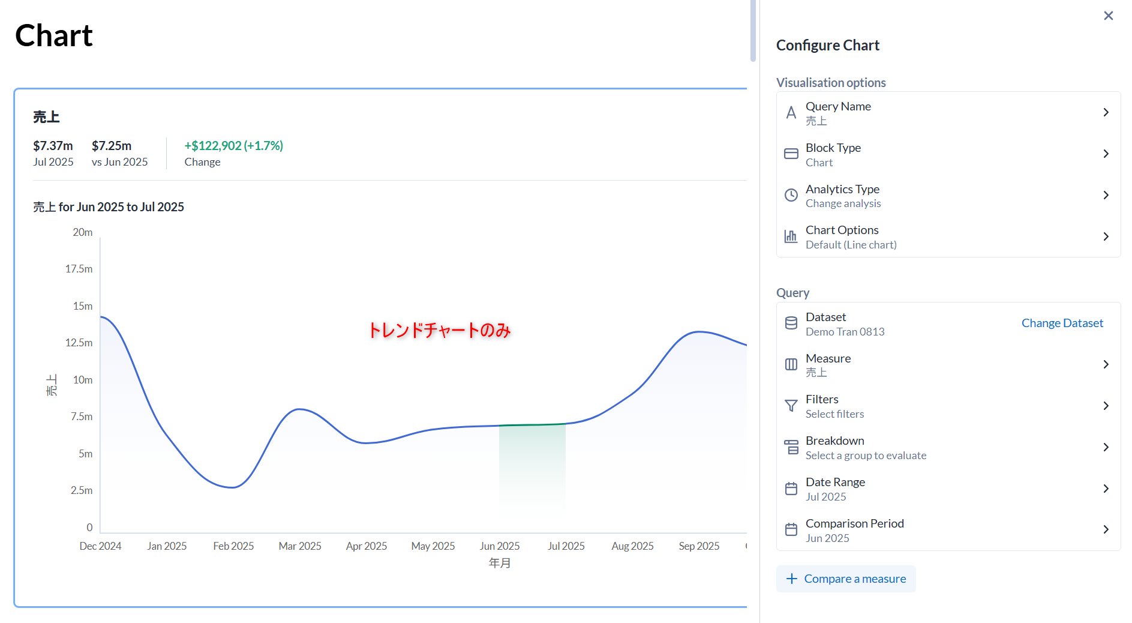1132x623 pixels.
Task: Close the Configure Chart panel
Action: [x=1108, y=16]
